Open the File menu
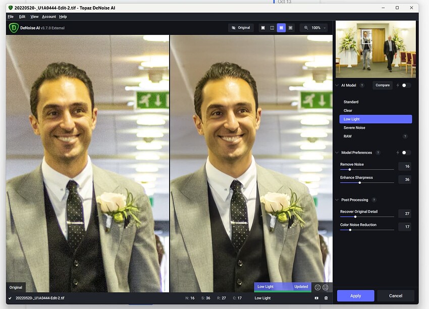Screen dimensions: 429x309 (x=11, y=17)
